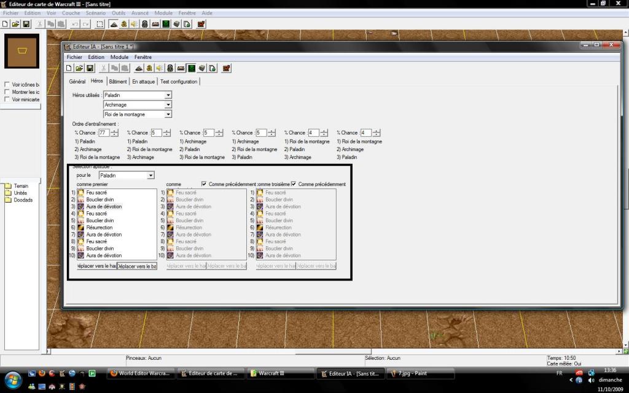Open the Windows Start menu
629x393 pixels.
pos(14,379)
